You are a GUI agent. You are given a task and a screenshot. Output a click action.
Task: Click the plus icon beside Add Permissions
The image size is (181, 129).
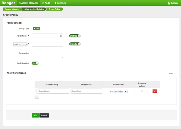[x=126, y=91]
